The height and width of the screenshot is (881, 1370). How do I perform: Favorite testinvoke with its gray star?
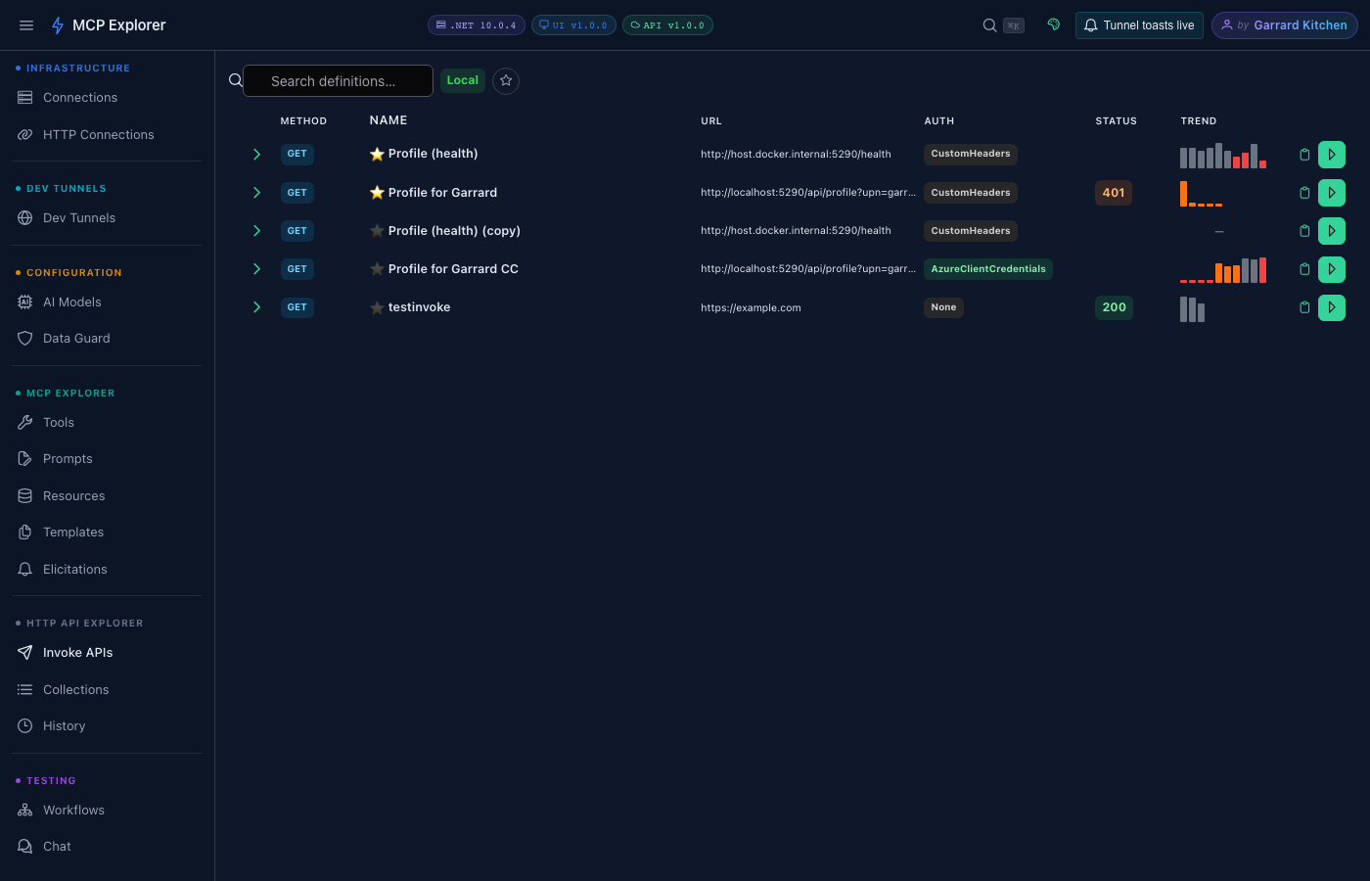pos(377,307)
